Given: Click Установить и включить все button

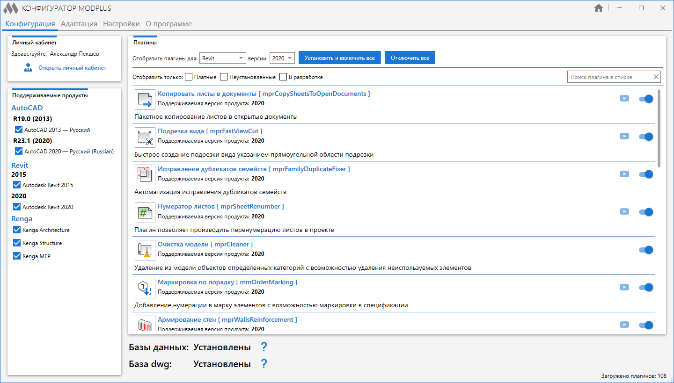Looking at the screenshot, I should tap(340, 58).
